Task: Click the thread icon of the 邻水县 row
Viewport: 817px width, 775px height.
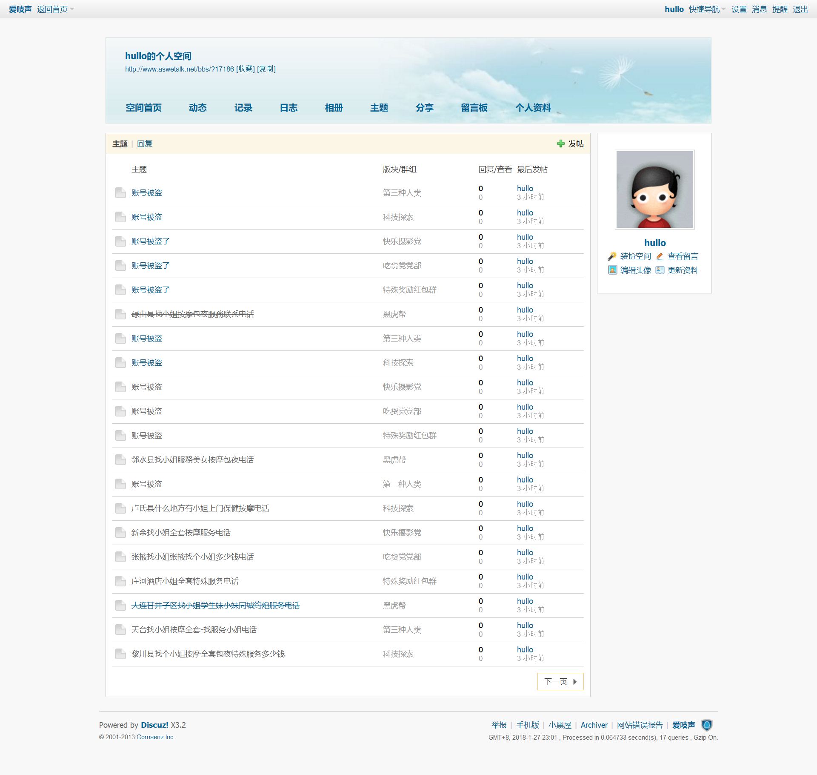Action: 120,460
